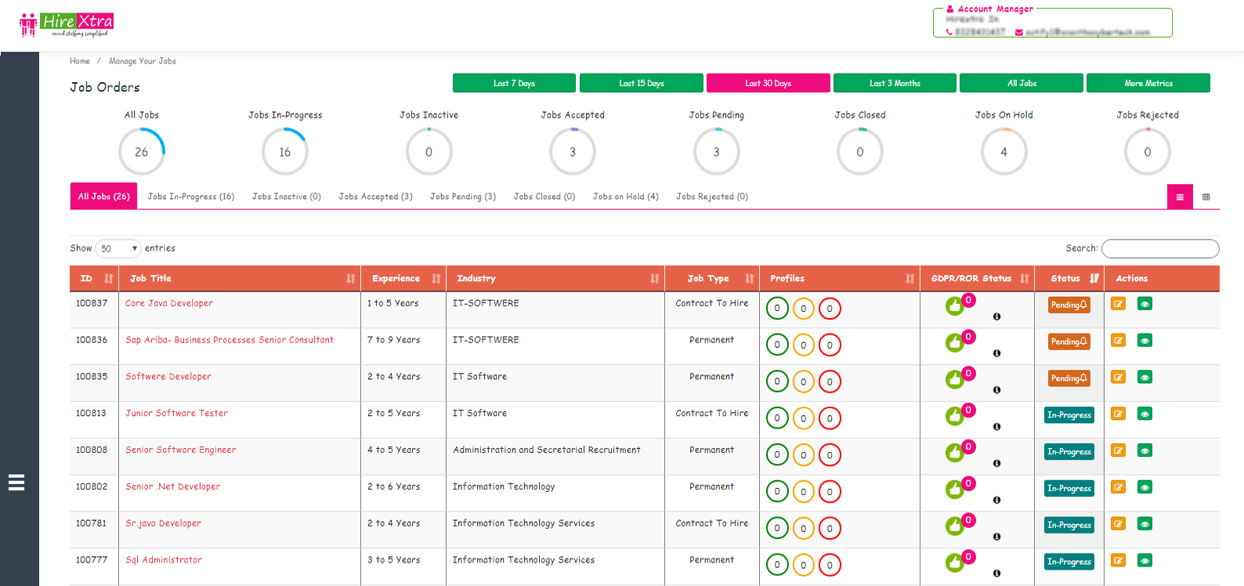1244x586 pixels.
Task: Edit job 100813 Junior Software Tester
Action: coord(1118,414)
